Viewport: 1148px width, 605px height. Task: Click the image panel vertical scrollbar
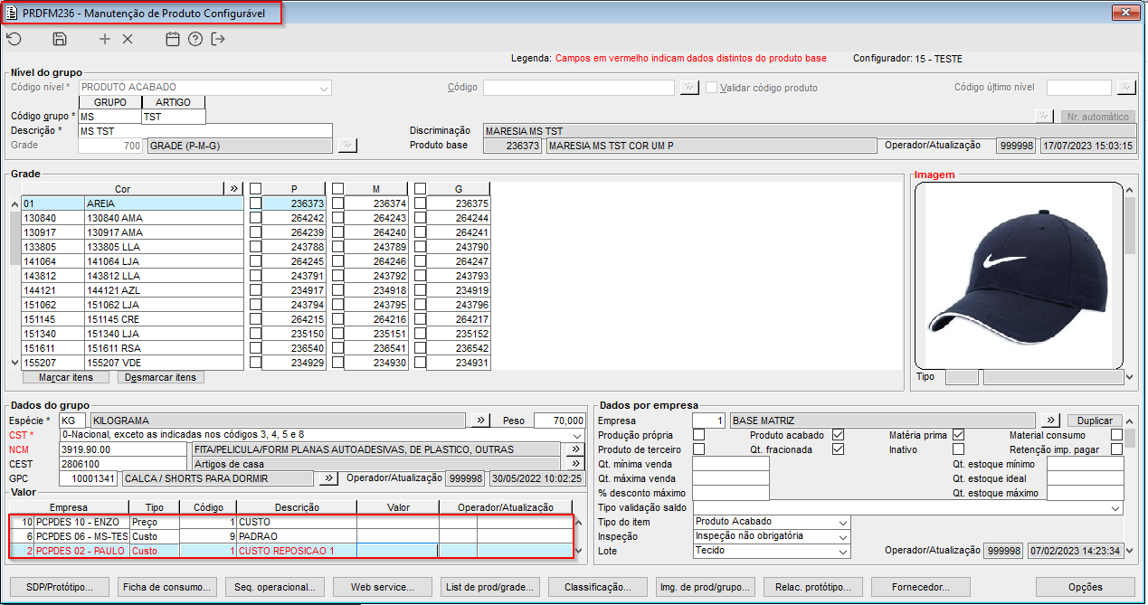[x=1129, y=283]
